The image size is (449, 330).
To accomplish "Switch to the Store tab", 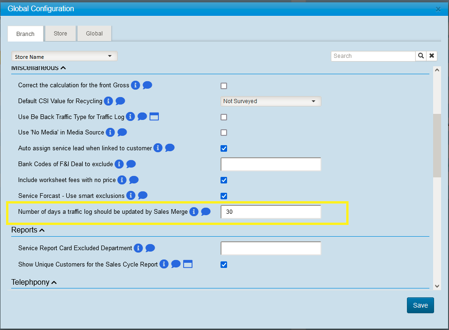I will coord(60,34).
